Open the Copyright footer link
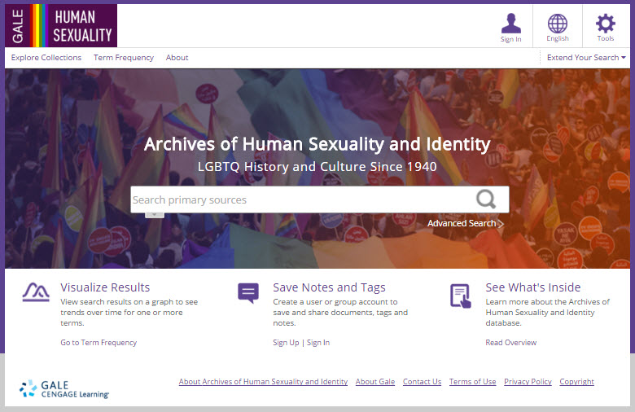The width and height of the screenshot is (635, 412). [576, 382]
